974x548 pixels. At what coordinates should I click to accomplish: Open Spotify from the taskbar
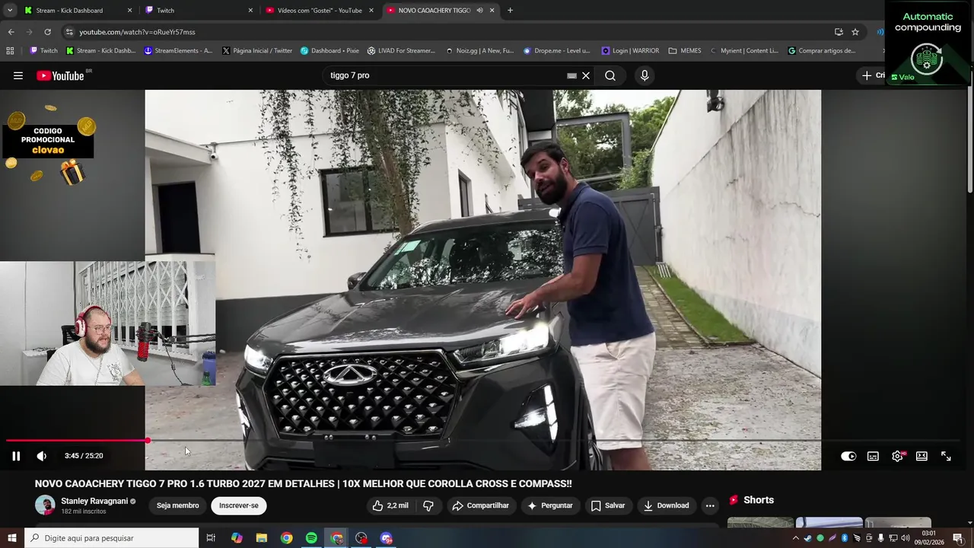tap(311, 538)
